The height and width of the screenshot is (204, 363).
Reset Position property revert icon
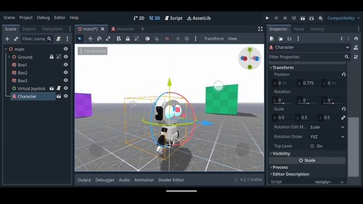pos(344,74)
